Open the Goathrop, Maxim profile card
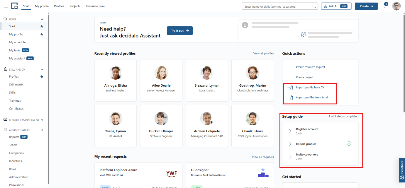The image size is (405, 188). 253,80
